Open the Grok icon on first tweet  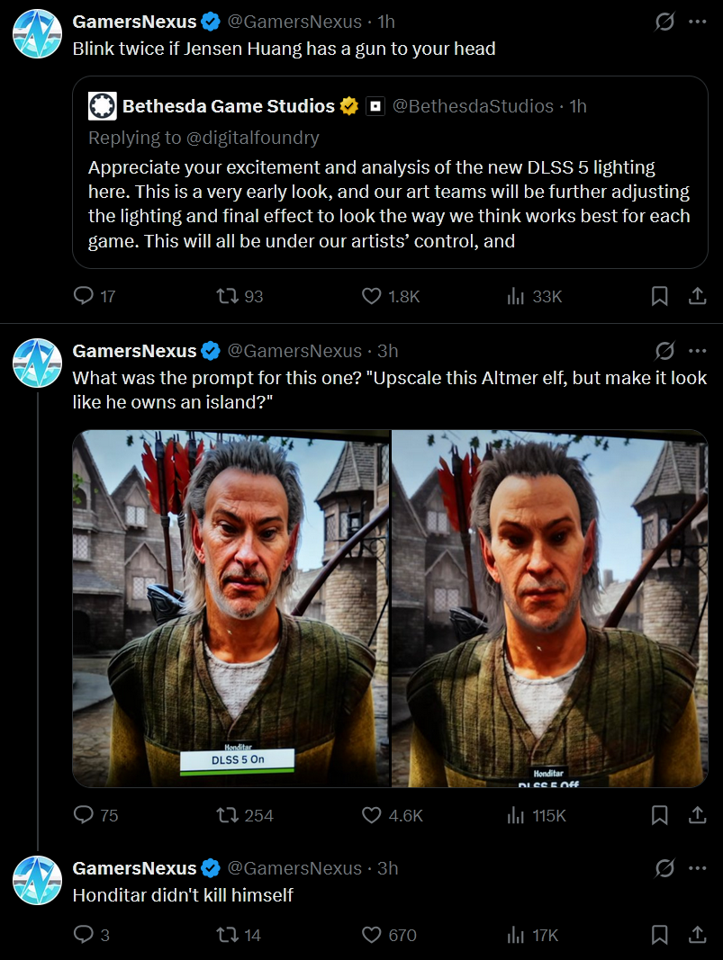pos(664,22)
